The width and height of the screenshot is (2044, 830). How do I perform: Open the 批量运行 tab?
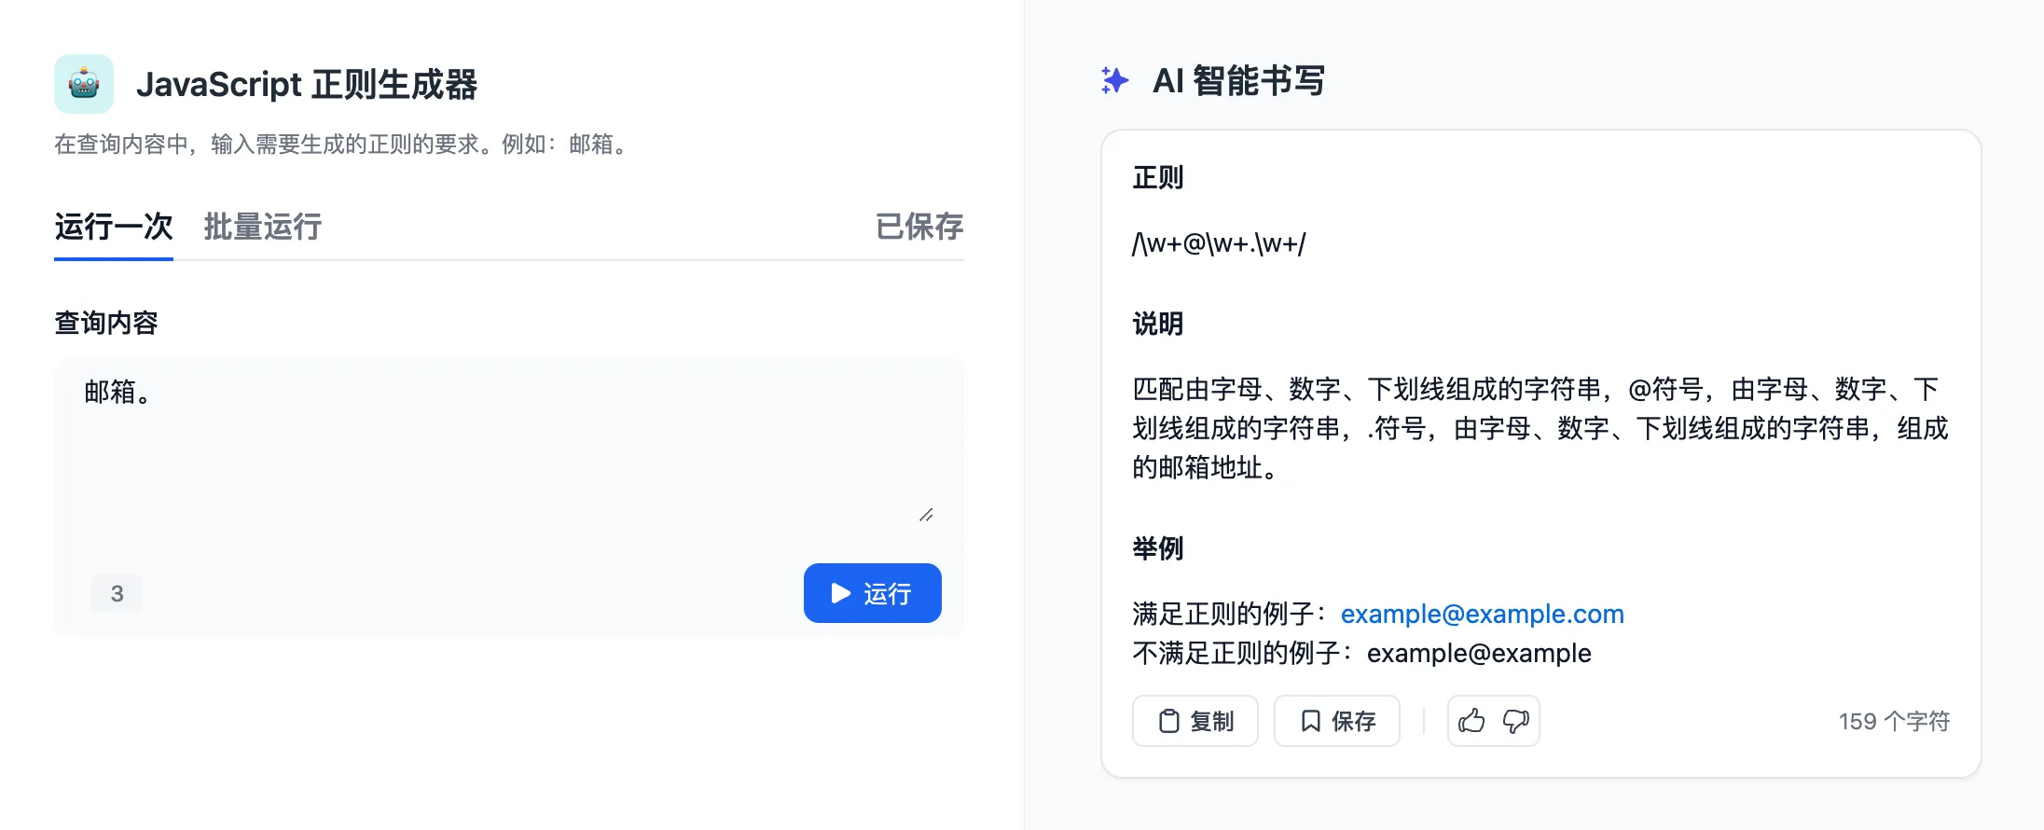(x=263, y=227)
